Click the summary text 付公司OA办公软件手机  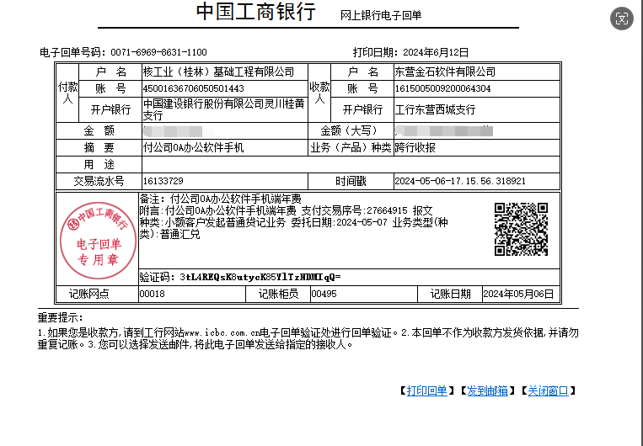tap(194, 147)
